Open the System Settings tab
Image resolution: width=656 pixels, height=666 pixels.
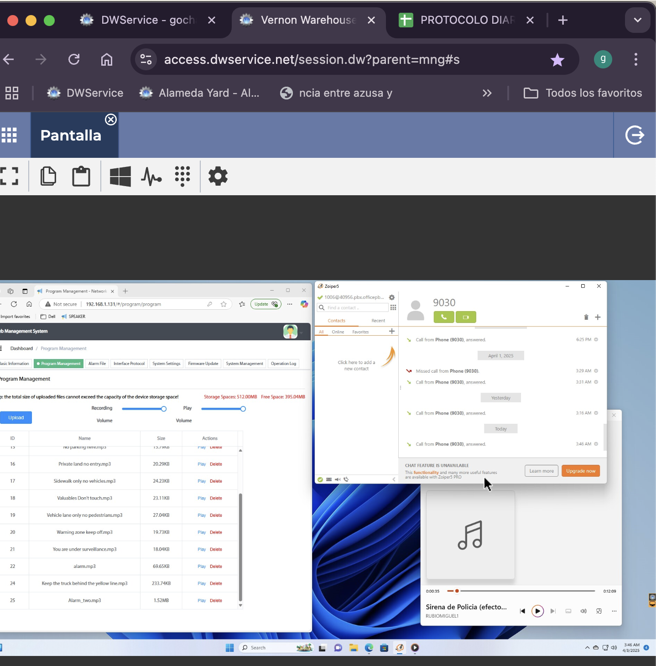pos(167,364)
